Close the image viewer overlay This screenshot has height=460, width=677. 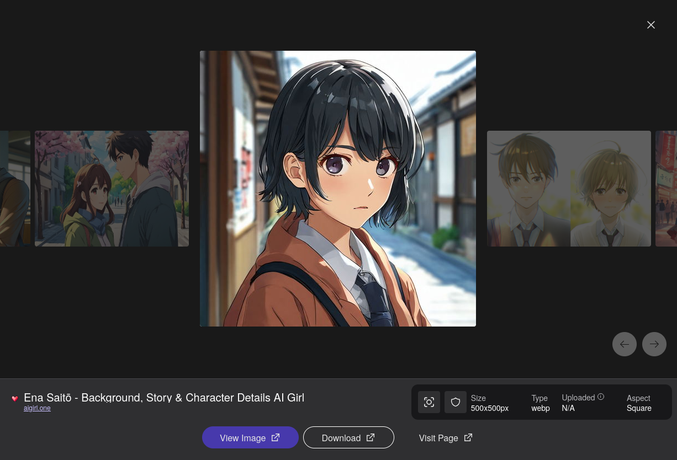[x=651, y=25]
